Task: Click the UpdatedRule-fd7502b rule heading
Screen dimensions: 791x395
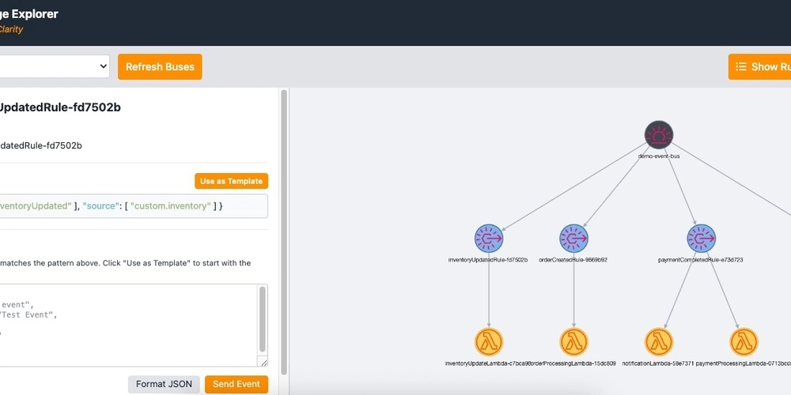Action: [x=60, y=107]
